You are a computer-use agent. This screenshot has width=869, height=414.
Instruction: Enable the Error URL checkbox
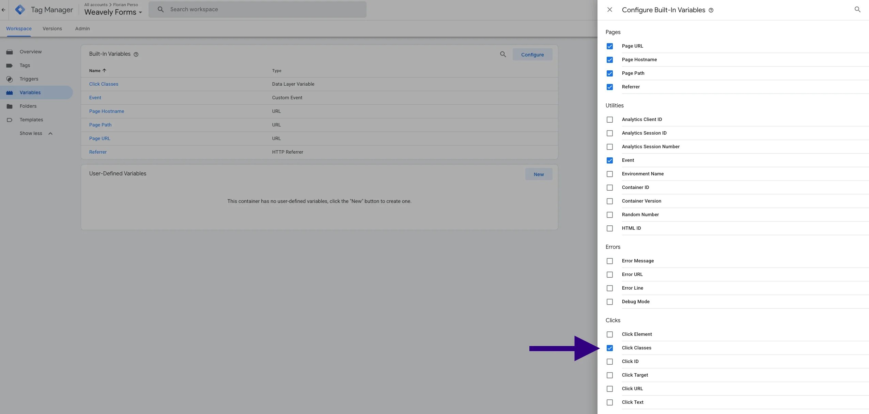(610, 275)
